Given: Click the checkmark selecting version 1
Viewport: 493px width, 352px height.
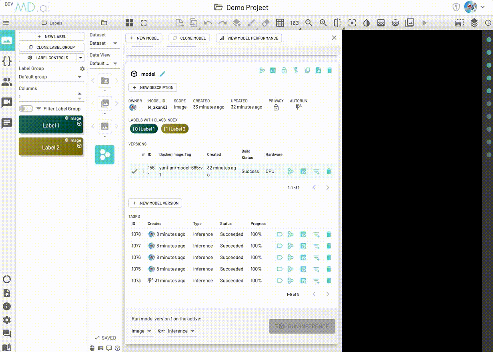Looking at the screenshot, I should (x=134, y=171).
